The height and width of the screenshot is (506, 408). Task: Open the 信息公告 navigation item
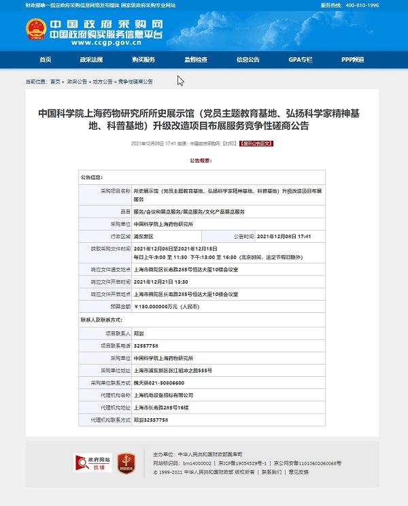pyautogui.click(x=248, y=60)
